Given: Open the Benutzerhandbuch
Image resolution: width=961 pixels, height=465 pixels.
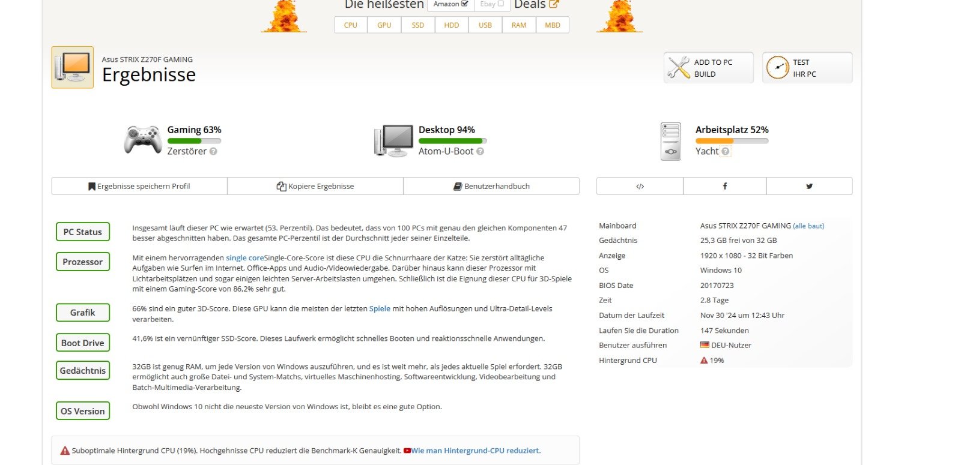Looking at the screenshot, I should click(491, 186).
